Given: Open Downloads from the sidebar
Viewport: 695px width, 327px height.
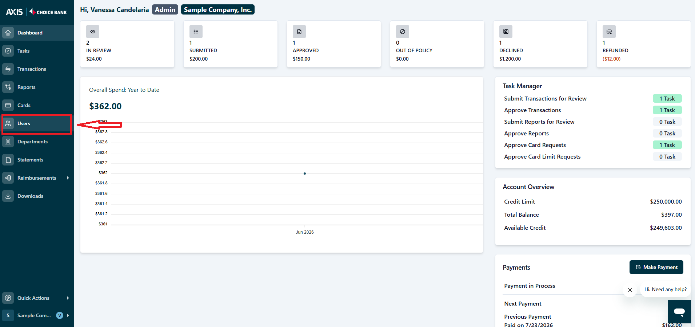Looking at the screenshot, I should tap(37, 196).
